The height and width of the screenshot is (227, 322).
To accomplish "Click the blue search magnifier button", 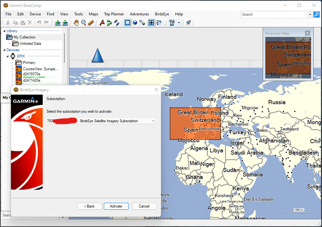I will tap(317, 14).
